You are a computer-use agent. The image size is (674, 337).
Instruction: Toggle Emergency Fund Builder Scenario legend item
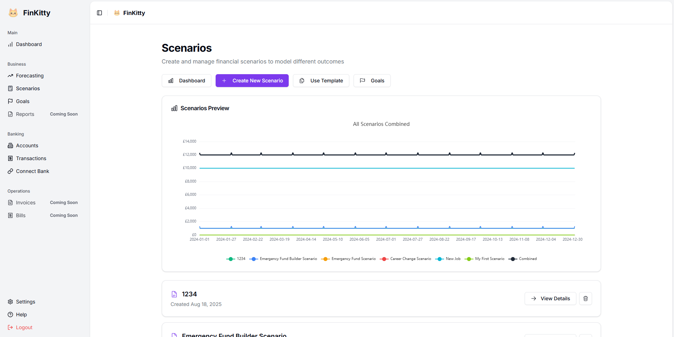(x=283, y=259)
